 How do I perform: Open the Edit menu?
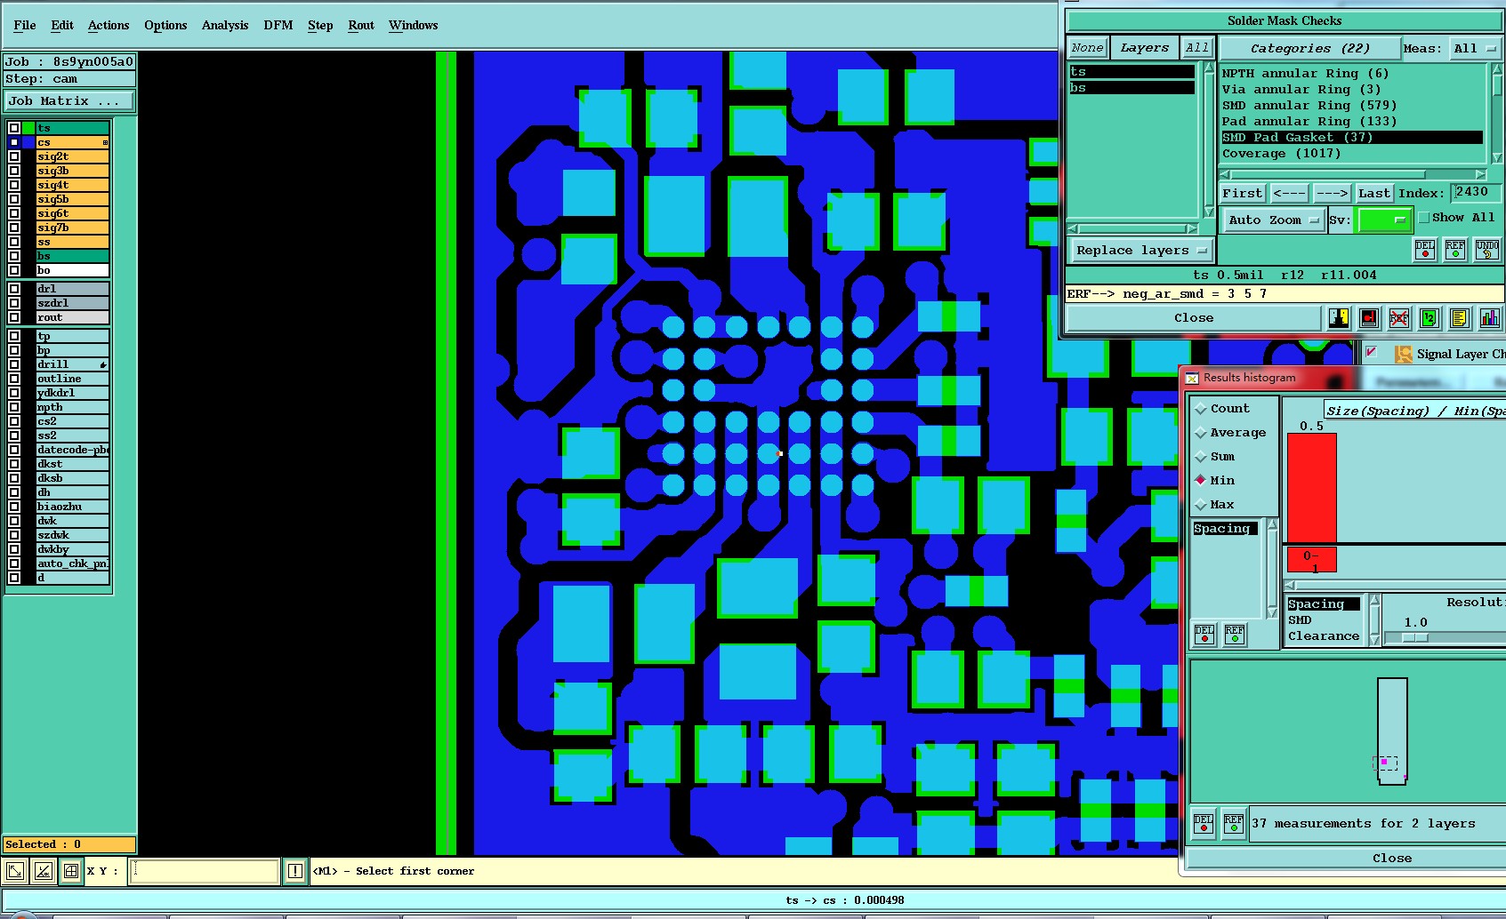(62, 25)
